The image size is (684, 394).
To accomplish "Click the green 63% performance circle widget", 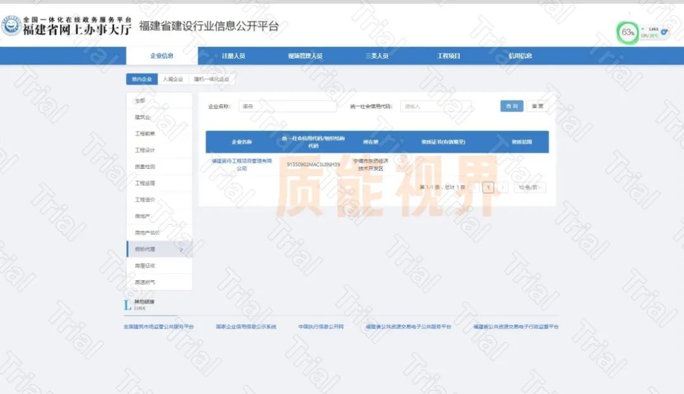I will [627, 32].
